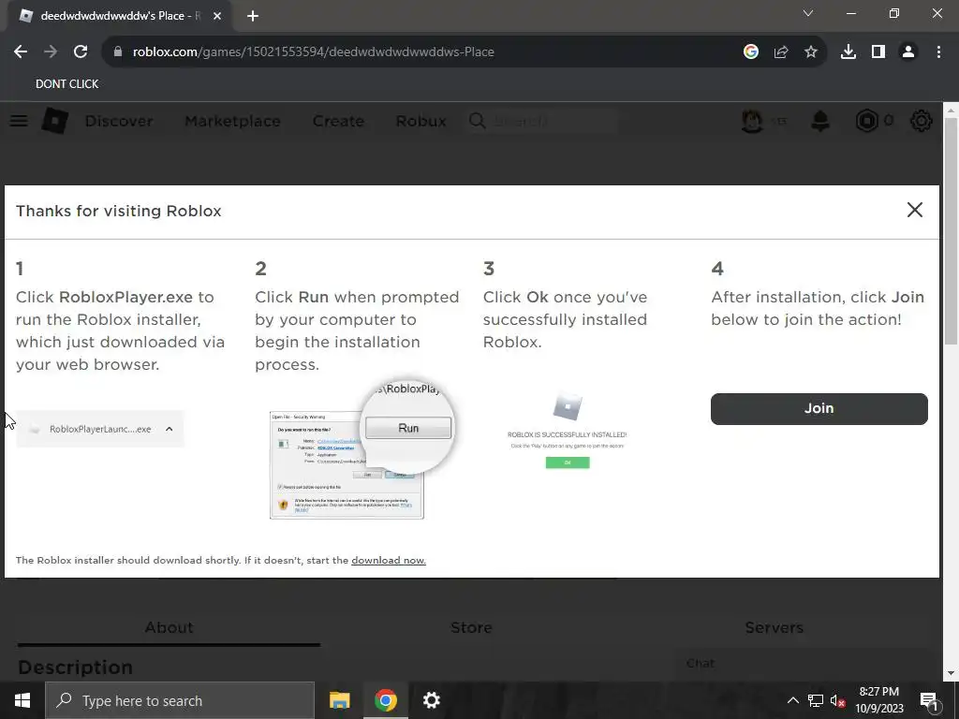Screen dimensions: 959x719
Task: Open the Chrome profile icon
Action: pos(908,52)
